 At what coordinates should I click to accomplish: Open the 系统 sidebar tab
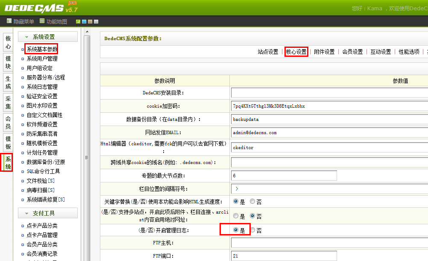click(x=8, y=163)
